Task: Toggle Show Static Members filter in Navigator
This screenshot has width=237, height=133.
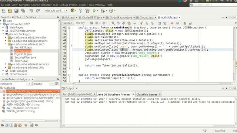Action: 11,125
